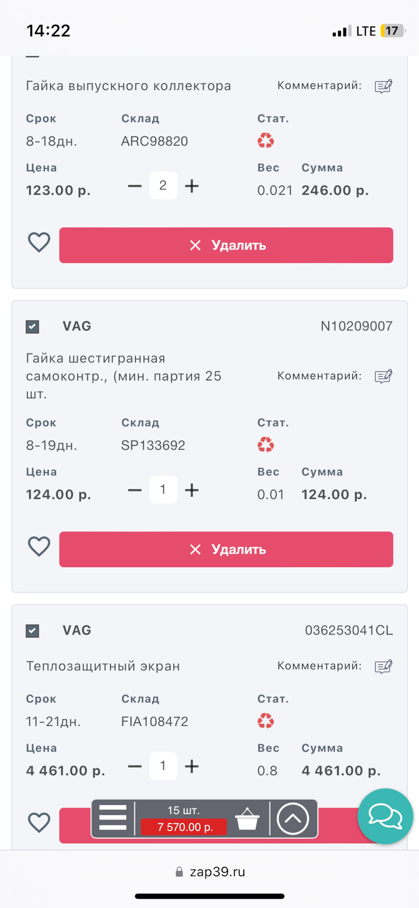The width and height of the screenshot is (419, 908).
Task: Delete Гайка выпускного коллектора from cart
Action: point(226,245)
